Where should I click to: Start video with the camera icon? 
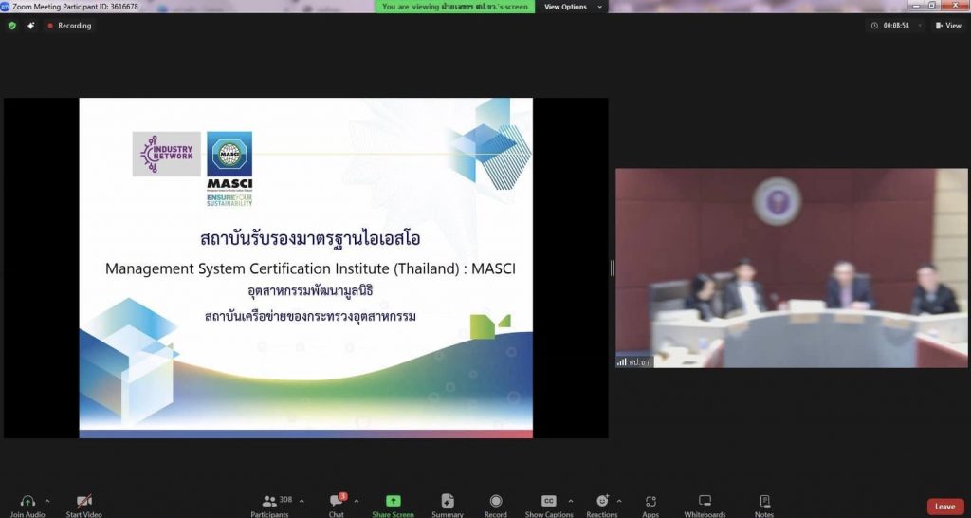[x=84, y=501]
